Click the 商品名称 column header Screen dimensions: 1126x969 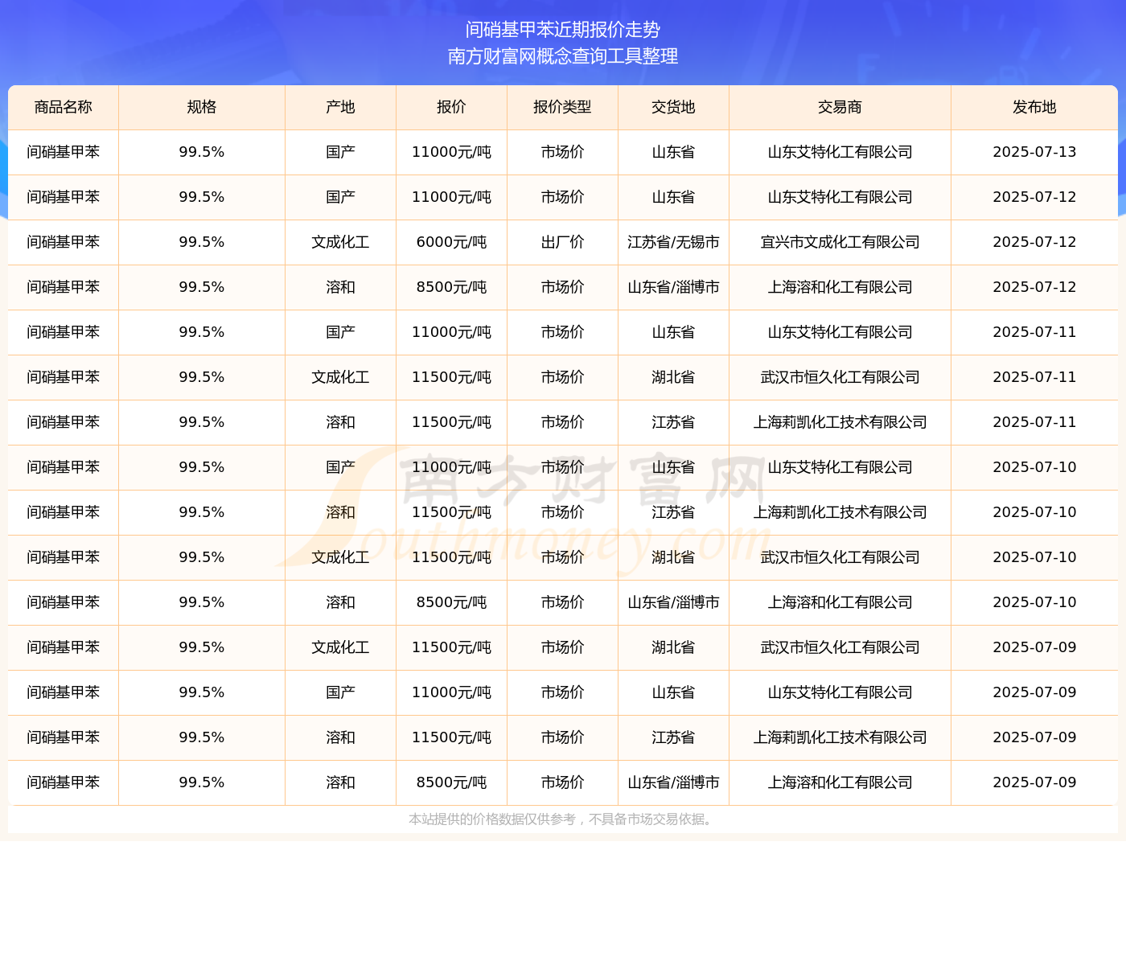[64, 107]
